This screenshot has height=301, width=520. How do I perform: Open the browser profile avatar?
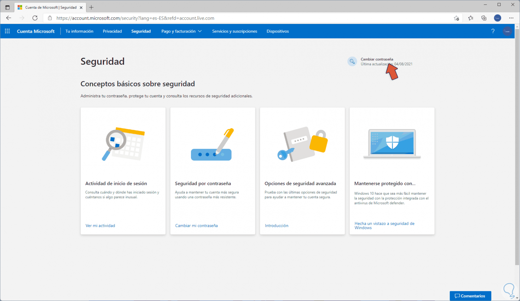click(x=498, y=18)
